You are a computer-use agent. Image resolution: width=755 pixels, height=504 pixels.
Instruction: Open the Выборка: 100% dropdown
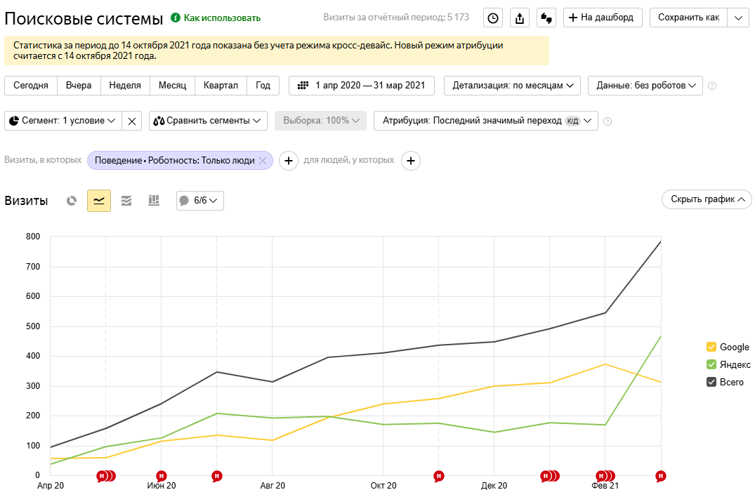(x=321, y=121)
